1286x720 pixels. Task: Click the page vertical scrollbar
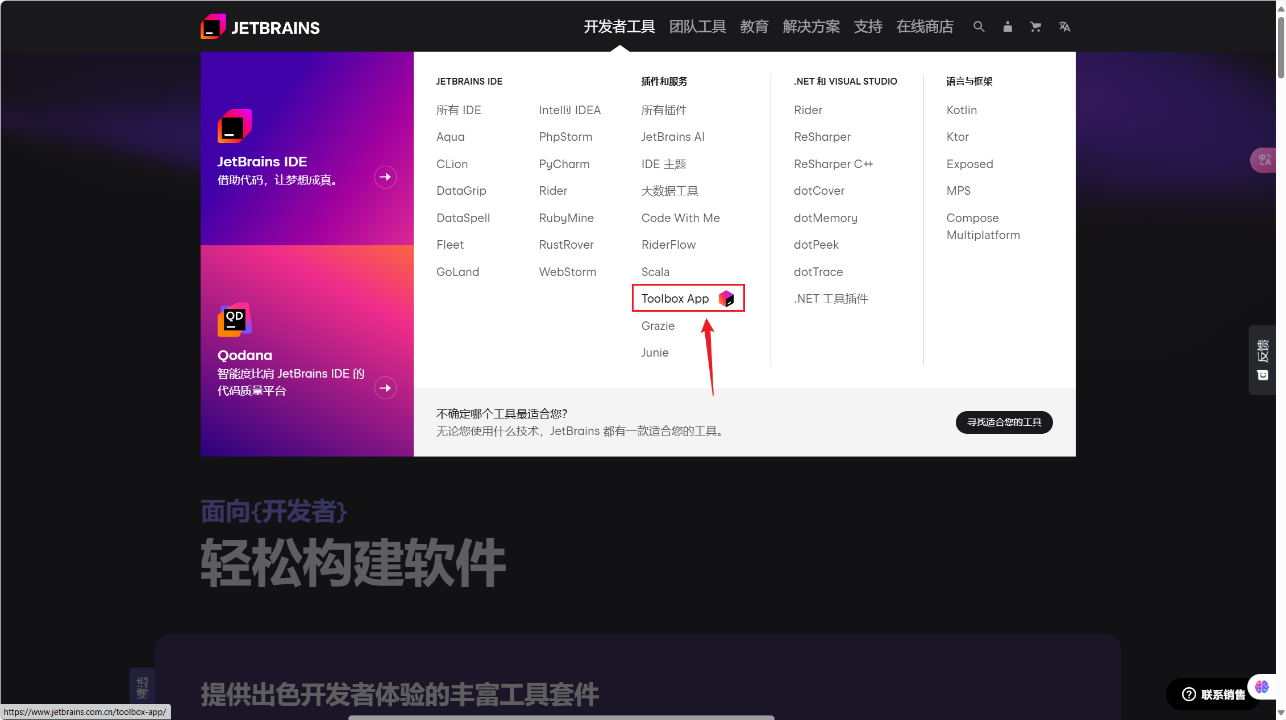[x=1281, y=48]
